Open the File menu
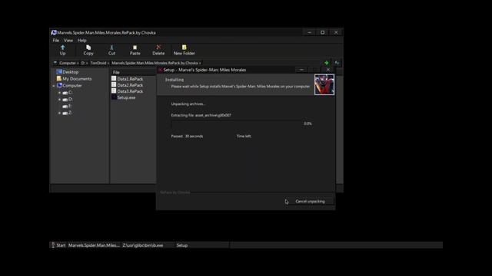The image size is (492, 276). (x=56, y=41)
